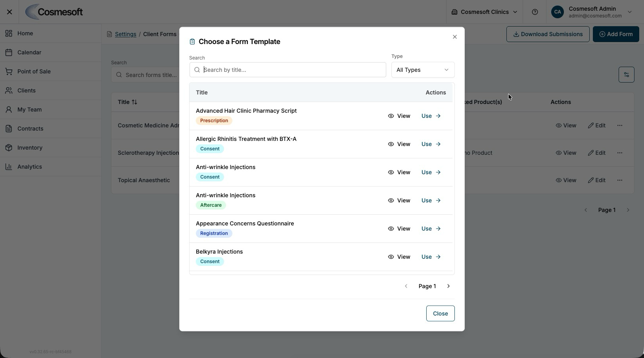View Belkyra Injections template
644x358 pixels.
[x=399, y=257]
